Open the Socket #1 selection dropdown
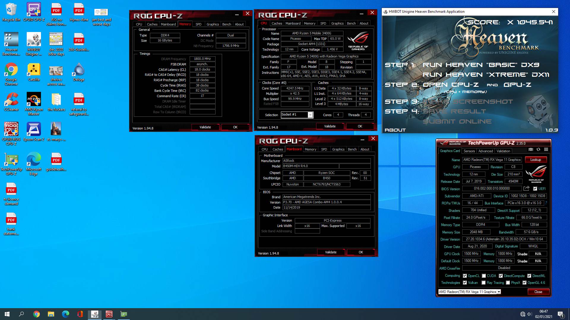This screenshot has width=570, height=320. click(310, 115)
